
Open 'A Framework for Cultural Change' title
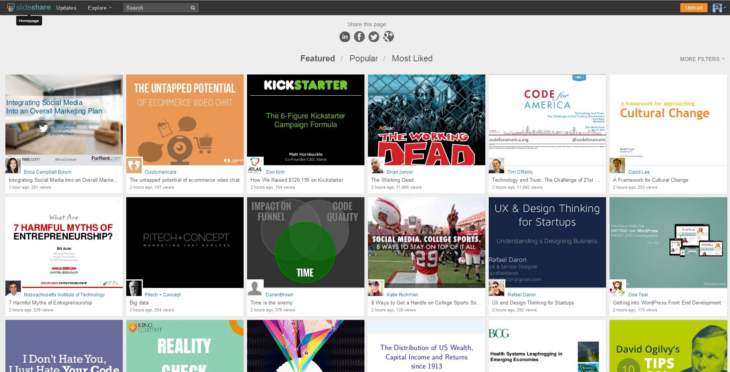click(650, 180)
